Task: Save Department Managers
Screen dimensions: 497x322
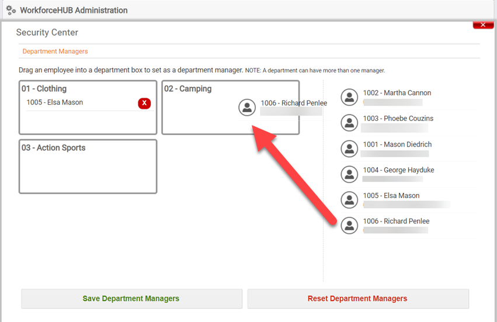Action: [131, 299]
